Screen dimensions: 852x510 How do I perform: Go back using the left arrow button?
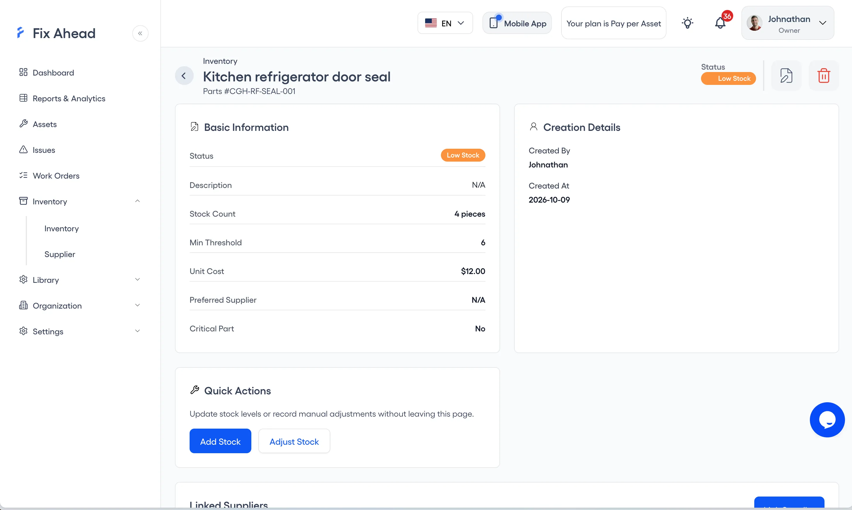(x=184, y=76)
